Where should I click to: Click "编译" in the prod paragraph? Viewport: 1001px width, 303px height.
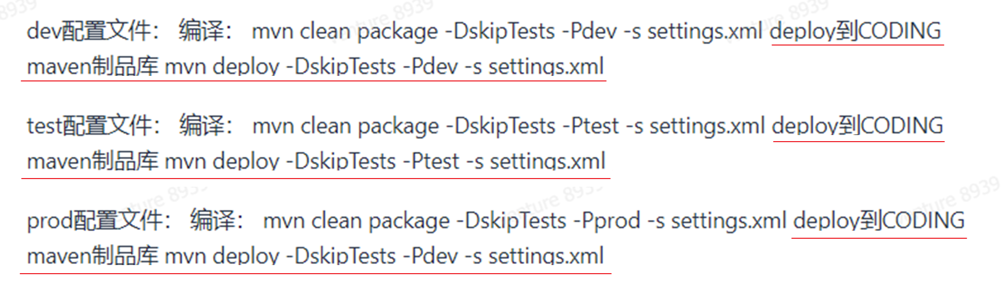(x=213, y=221)
